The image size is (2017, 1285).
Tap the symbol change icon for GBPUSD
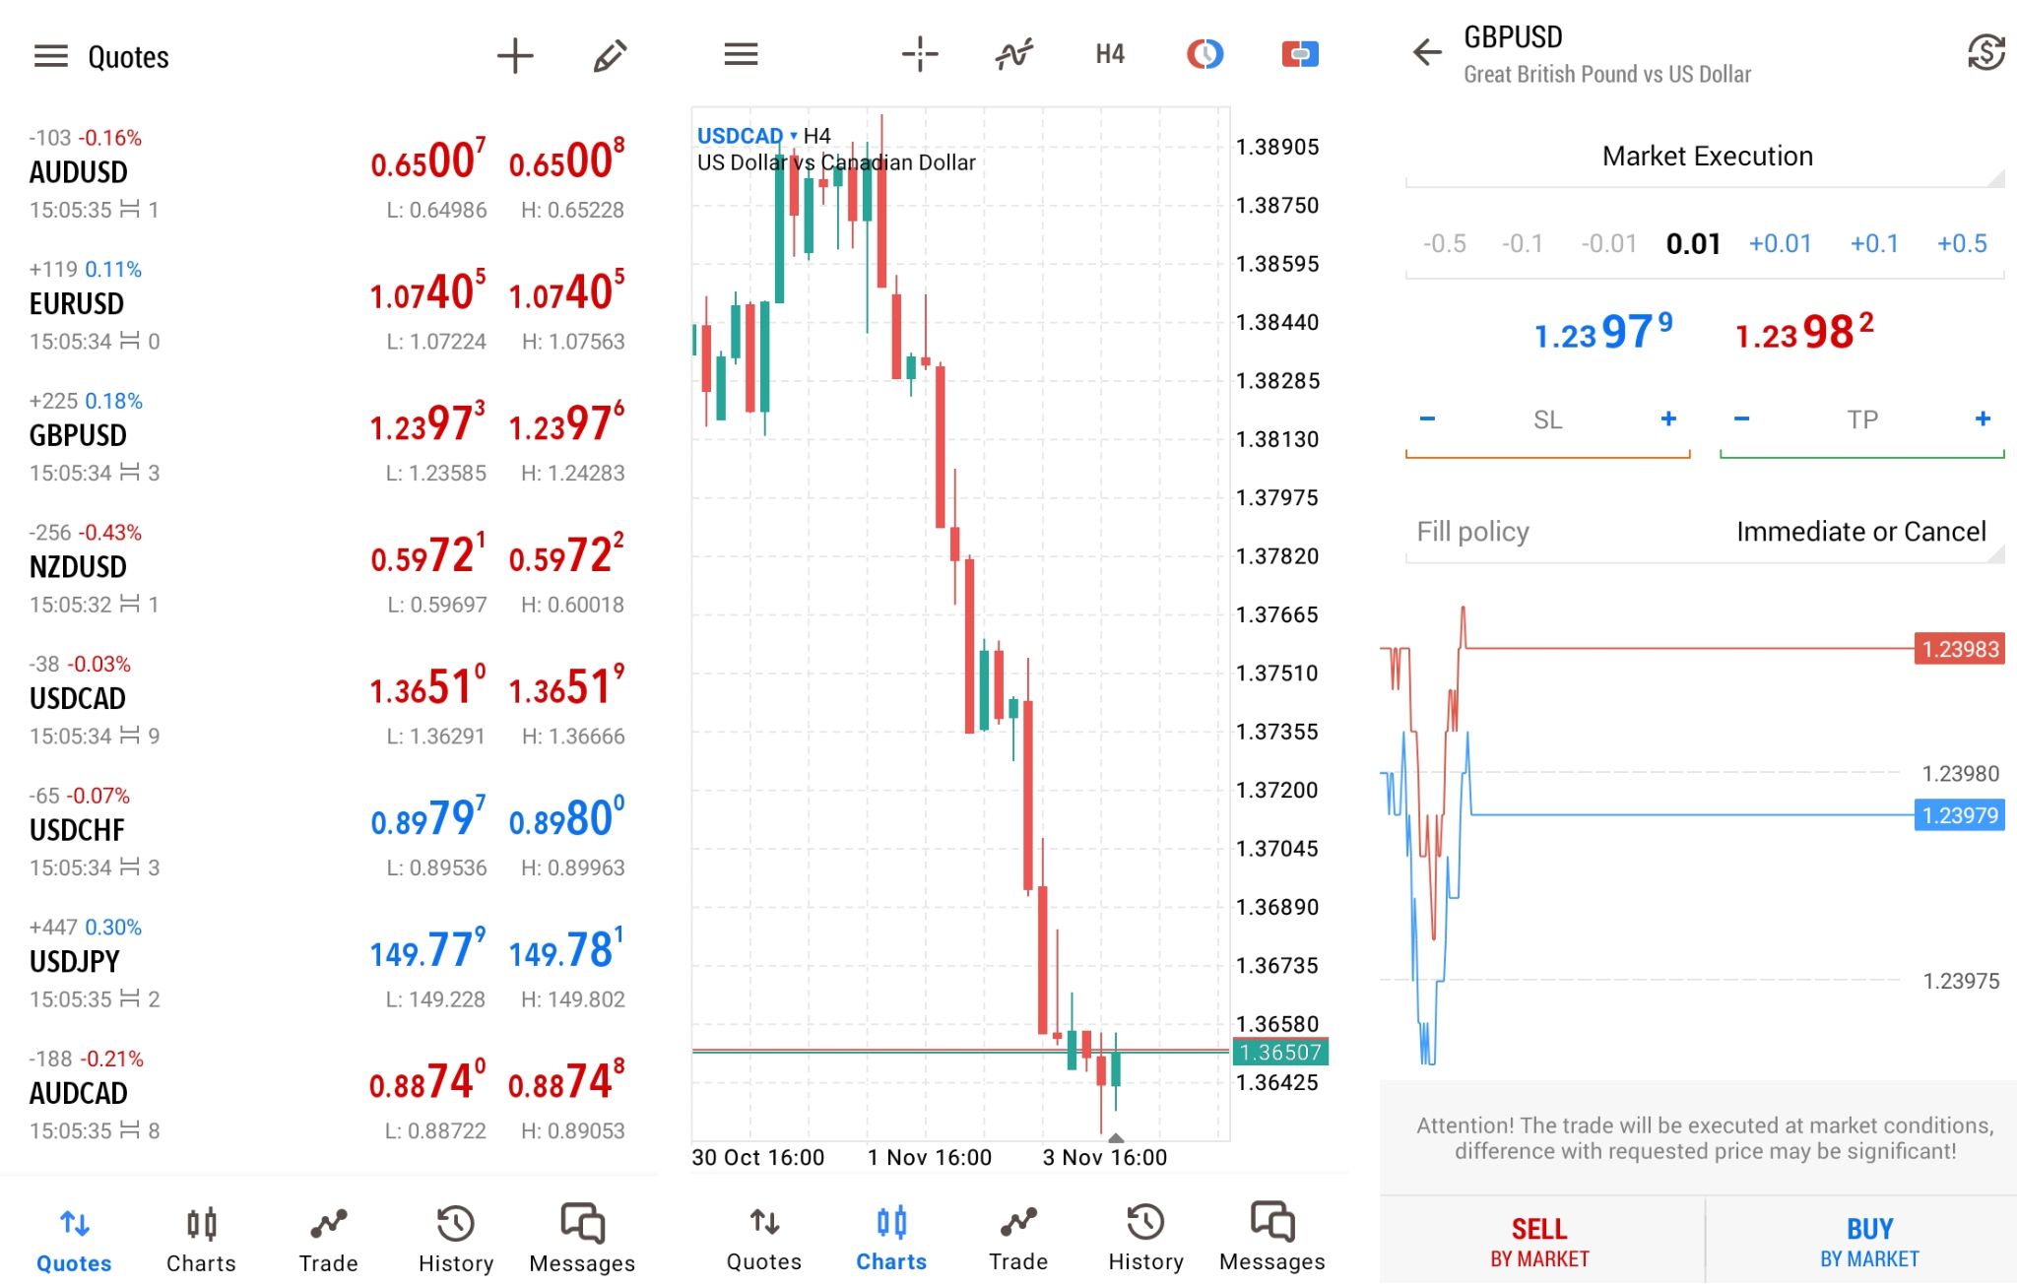(1985, 52)
